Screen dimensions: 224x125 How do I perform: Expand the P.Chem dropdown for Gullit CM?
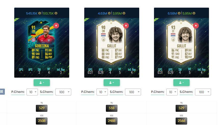pos(102,92)
